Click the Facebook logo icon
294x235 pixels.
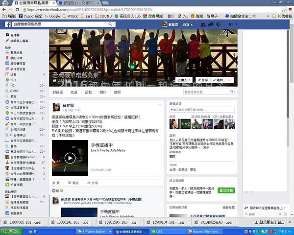pos(8,24)
